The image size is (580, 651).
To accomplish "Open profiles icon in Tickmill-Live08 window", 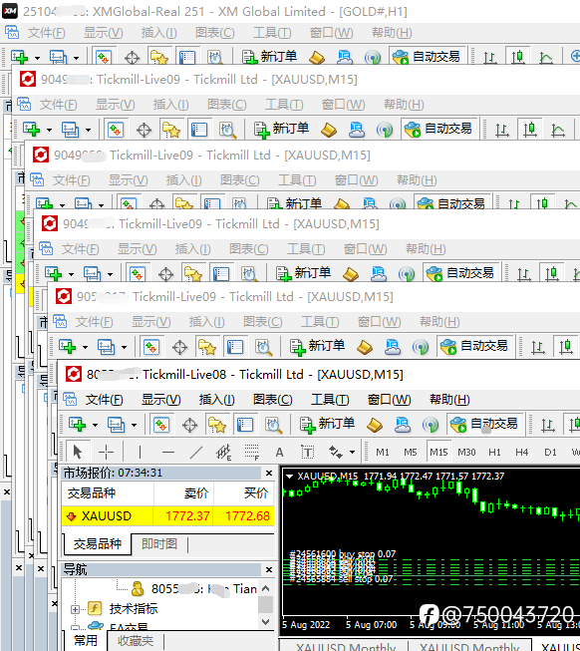I will pyautogui.click(x=116, y=425).
